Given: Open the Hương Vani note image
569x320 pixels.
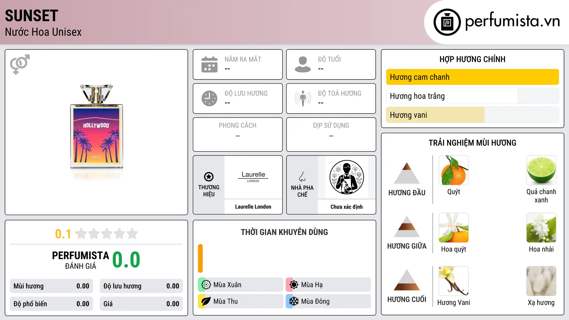Looking at the screenshot, I should coord(454,281).
